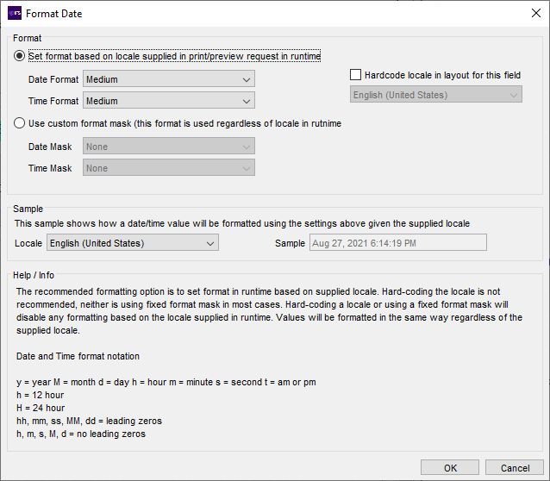Expand the Time Format dropdown
550x481 pixels.
(169, 101)
